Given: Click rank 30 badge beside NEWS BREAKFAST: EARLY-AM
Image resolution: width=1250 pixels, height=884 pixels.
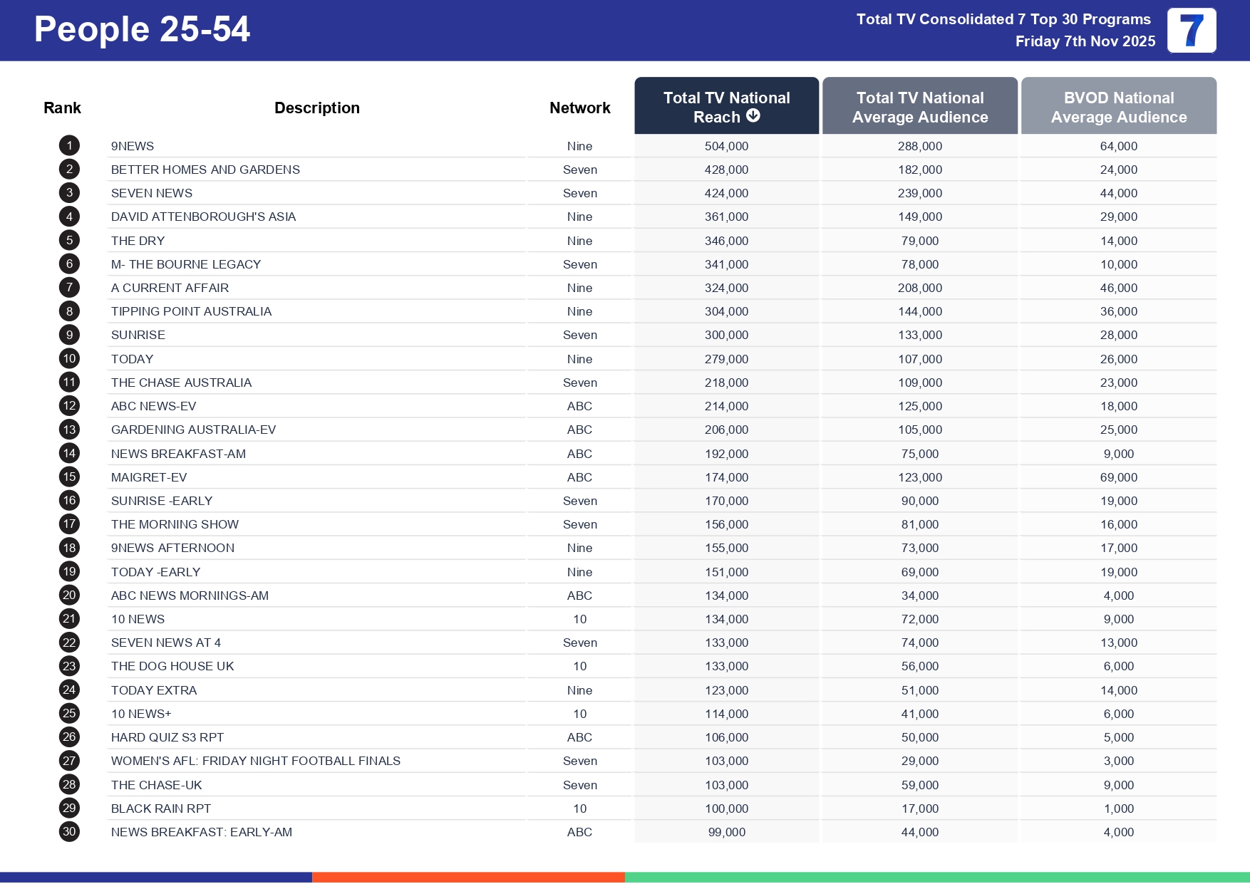Looking at the screenshot, I should [x=68, y=831].
